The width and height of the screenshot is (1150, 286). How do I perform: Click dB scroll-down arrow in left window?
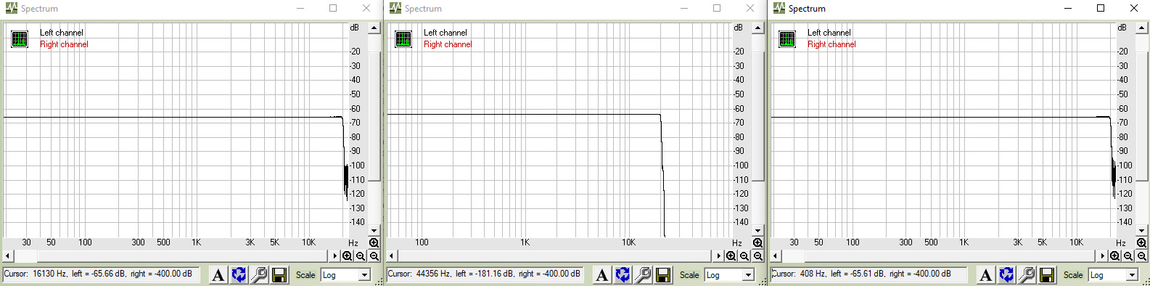tap(374, 231)
